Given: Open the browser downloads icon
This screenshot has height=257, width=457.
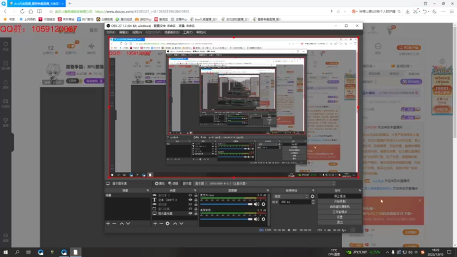Looking at the screenshot, I should pos(407,11).
